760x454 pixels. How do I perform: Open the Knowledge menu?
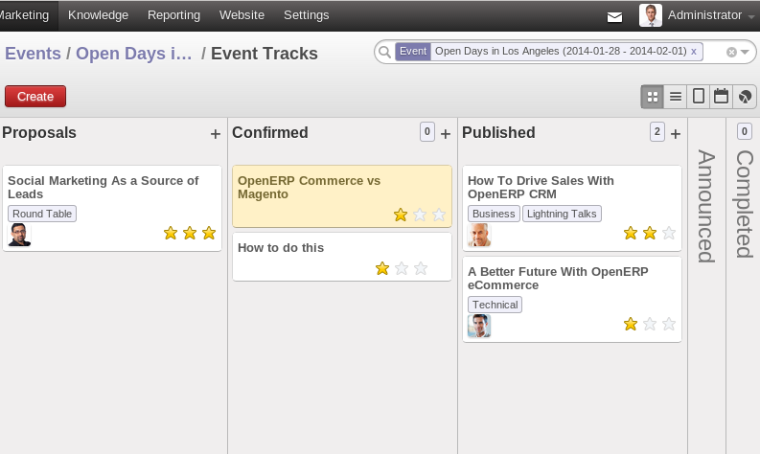98,15
